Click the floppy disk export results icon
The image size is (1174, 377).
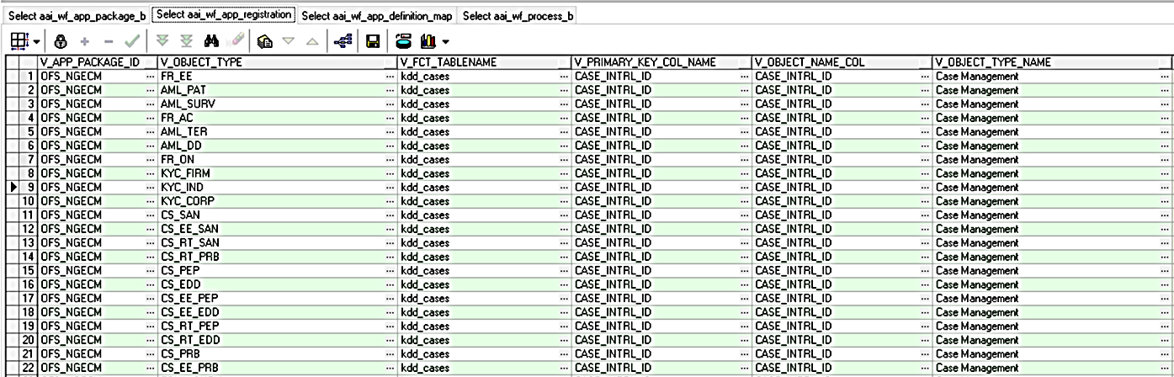tap(373, 40)
